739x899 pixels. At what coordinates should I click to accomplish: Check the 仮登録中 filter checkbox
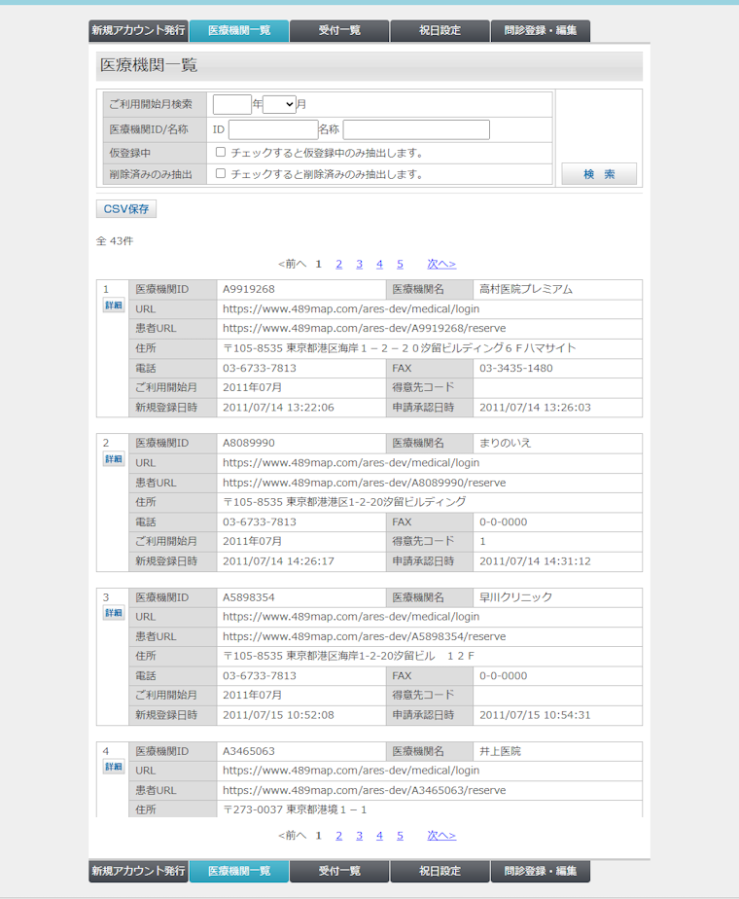click(221, 153)
